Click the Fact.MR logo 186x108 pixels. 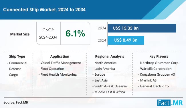pos(170,103)
